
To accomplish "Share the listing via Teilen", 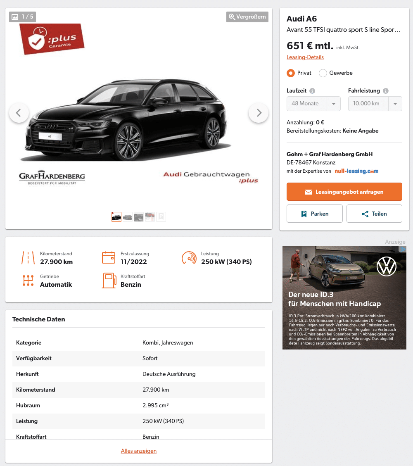I will [374, 214].
